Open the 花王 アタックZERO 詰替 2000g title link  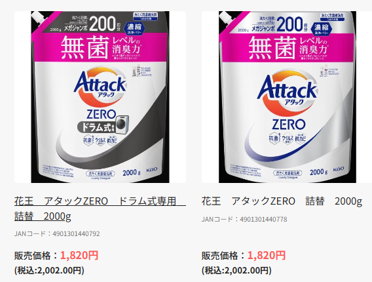282,201
